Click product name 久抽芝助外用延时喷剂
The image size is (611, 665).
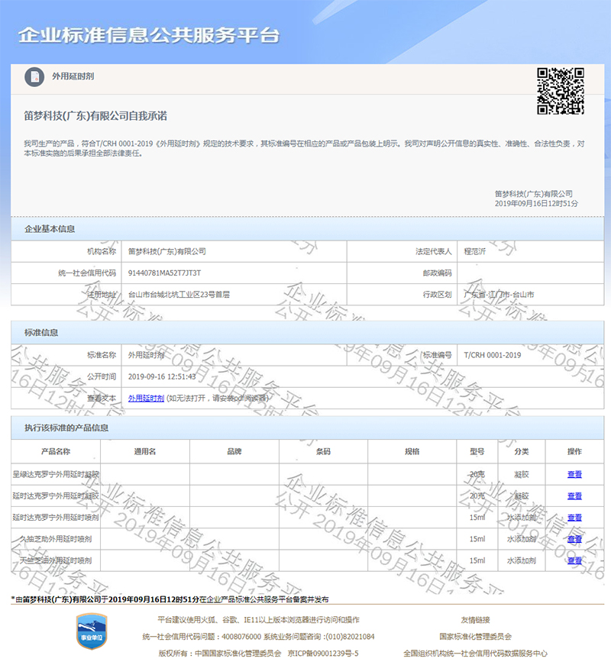[56, 539]
